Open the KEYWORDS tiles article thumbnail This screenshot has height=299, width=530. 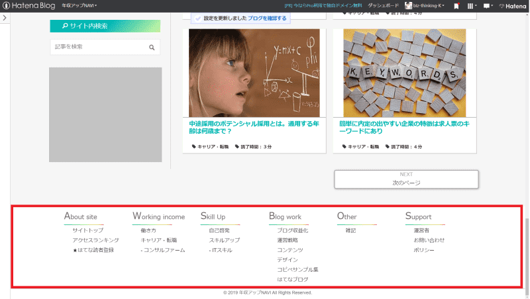[x=405, y=73]
